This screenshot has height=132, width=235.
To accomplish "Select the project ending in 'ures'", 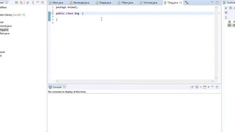I will click(x=3, y=52).
